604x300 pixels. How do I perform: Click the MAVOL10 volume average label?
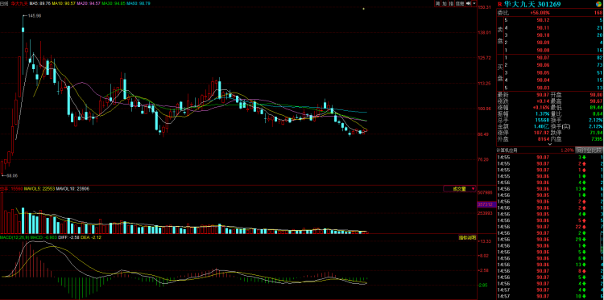coord(72,189)
